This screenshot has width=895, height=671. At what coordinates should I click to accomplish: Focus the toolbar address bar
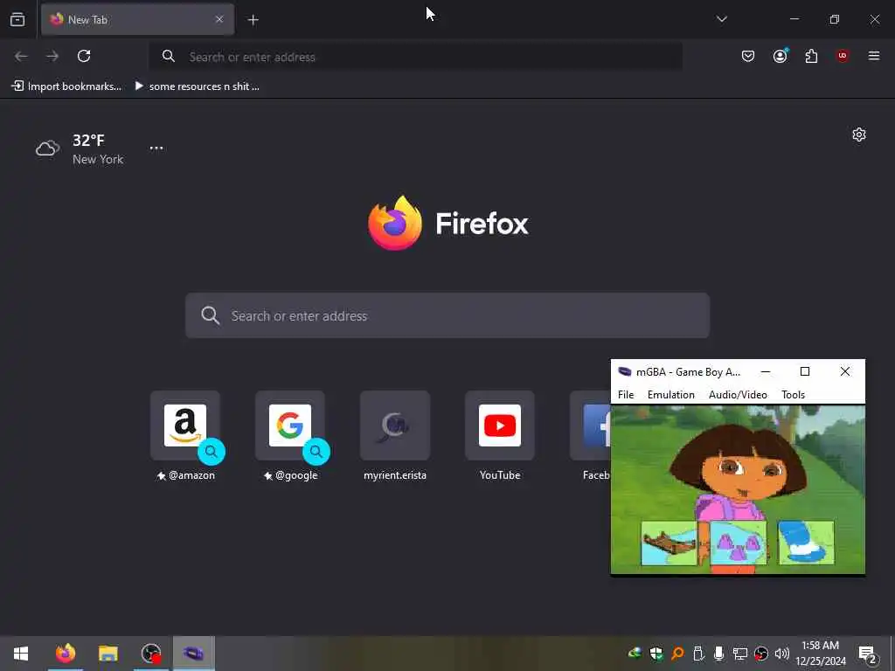(416, 57)
